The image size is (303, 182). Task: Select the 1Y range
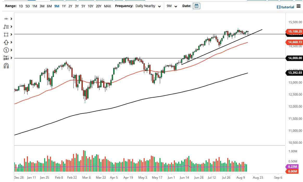pyautogui.click(x=64, y=6)
